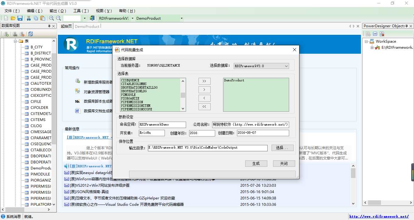Pin the 数据库视图 panel
The width and height of the screenshot is (414, 220).
[x=49, y=26]
